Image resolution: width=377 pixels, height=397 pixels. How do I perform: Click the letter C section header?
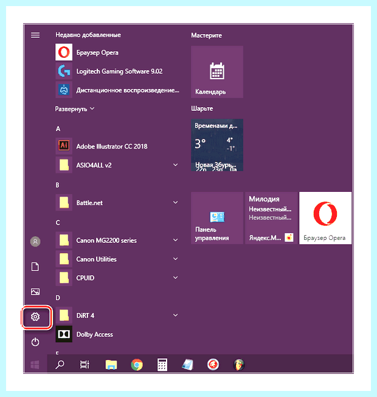pyautogui.click(x=58, y=223)
